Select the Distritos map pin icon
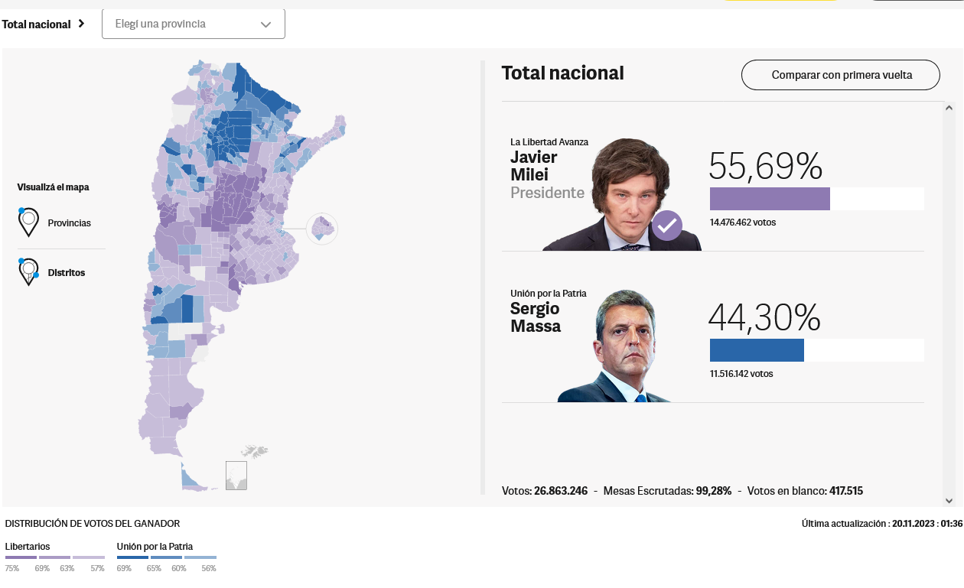Screen dimensions: 964x588 (28, 272)
